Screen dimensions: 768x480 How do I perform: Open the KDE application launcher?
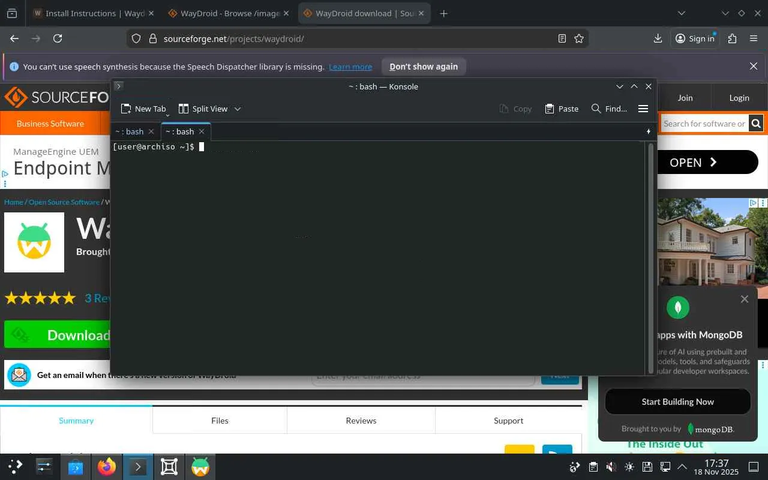pos(16,466)
